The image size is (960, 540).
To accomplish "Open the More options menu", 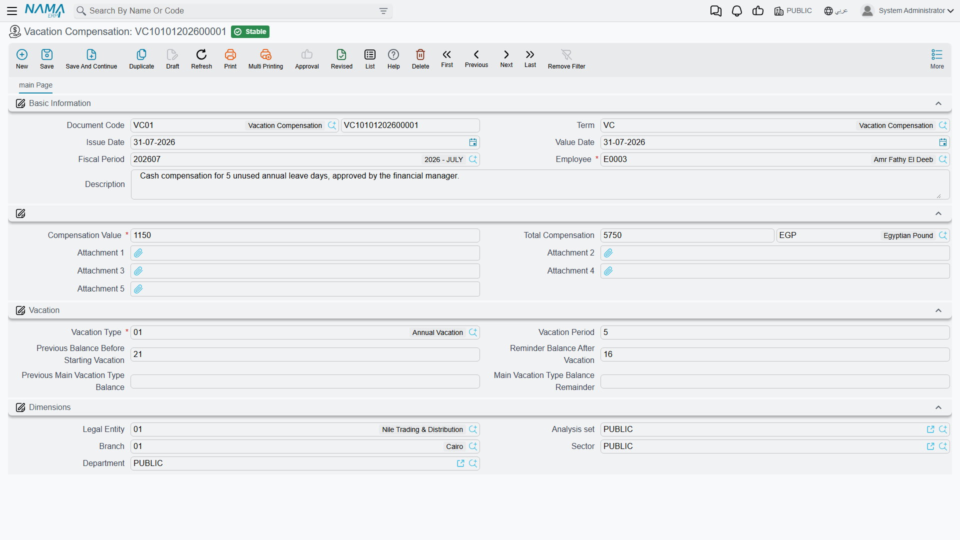I will point(937,59).
